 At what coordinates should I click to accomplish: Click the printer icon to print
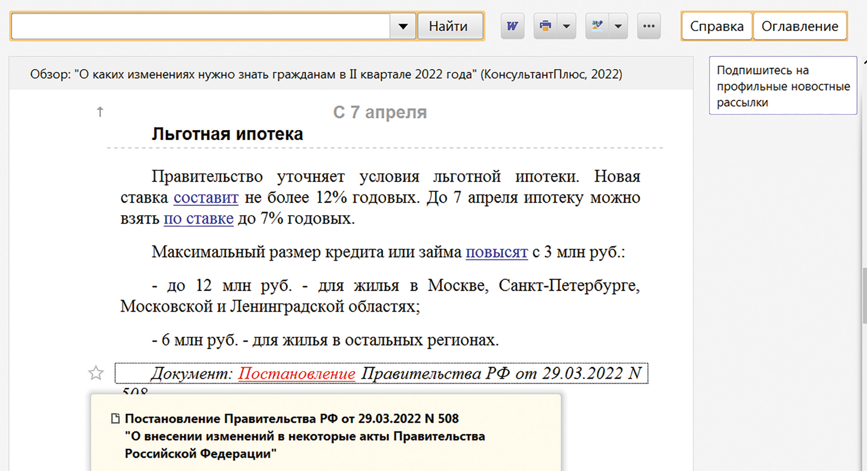click(x=545, y=26)
